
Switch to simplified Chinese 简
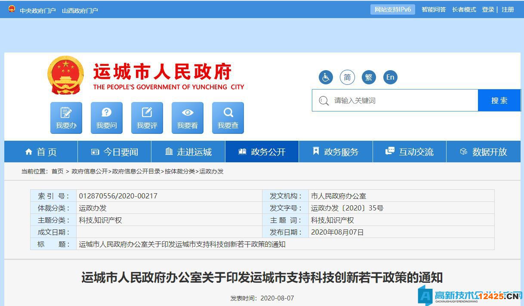tap(347, 77)
